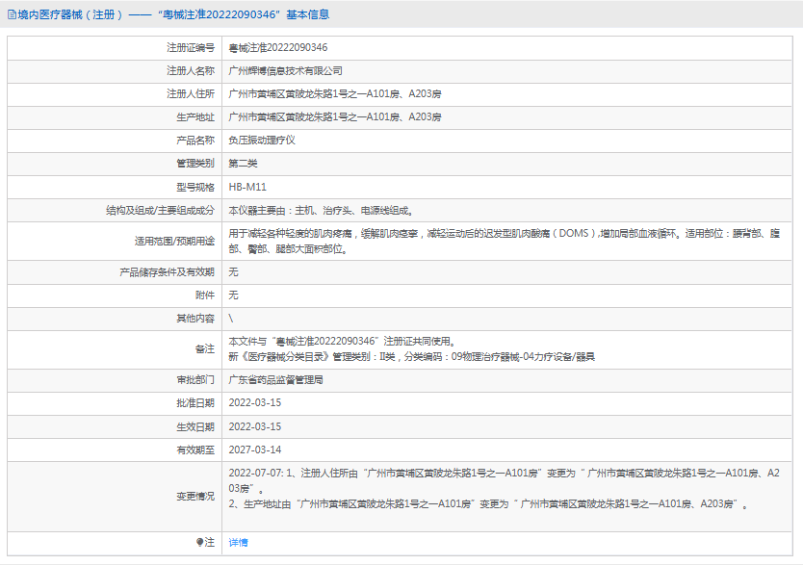This screenshot has width=803, height=565.
Task: Click the 注册人名称 row label
Action: (191, 71)
